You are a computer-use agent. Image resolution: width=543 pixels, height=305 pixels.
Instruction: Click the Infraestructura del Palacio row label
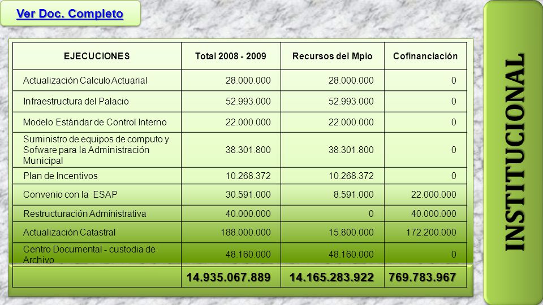tap(76, 101)
